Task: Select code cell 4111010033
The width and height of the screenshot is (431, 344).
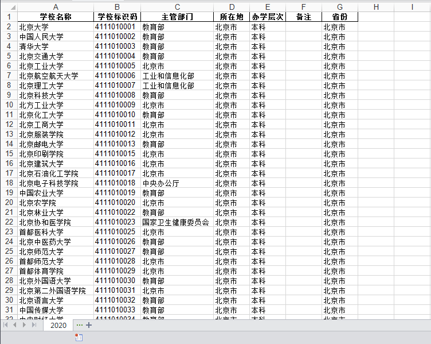Action: pos(117,310)
